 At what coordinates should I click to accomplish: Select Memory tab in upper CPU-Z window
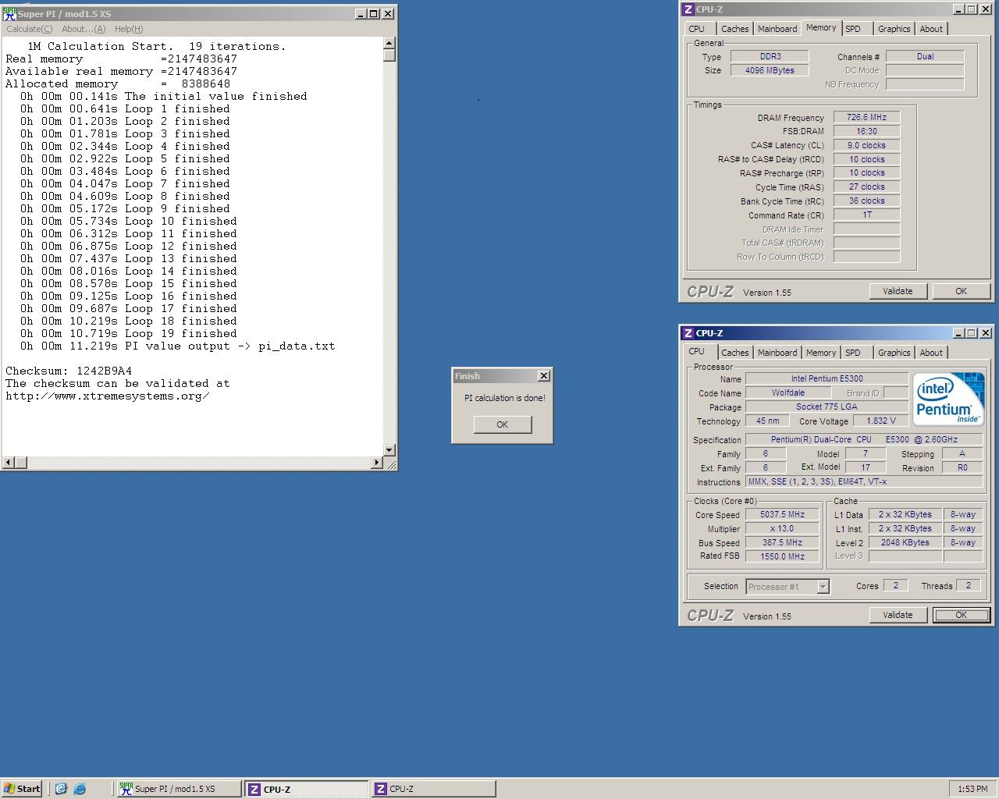point(821,27)
